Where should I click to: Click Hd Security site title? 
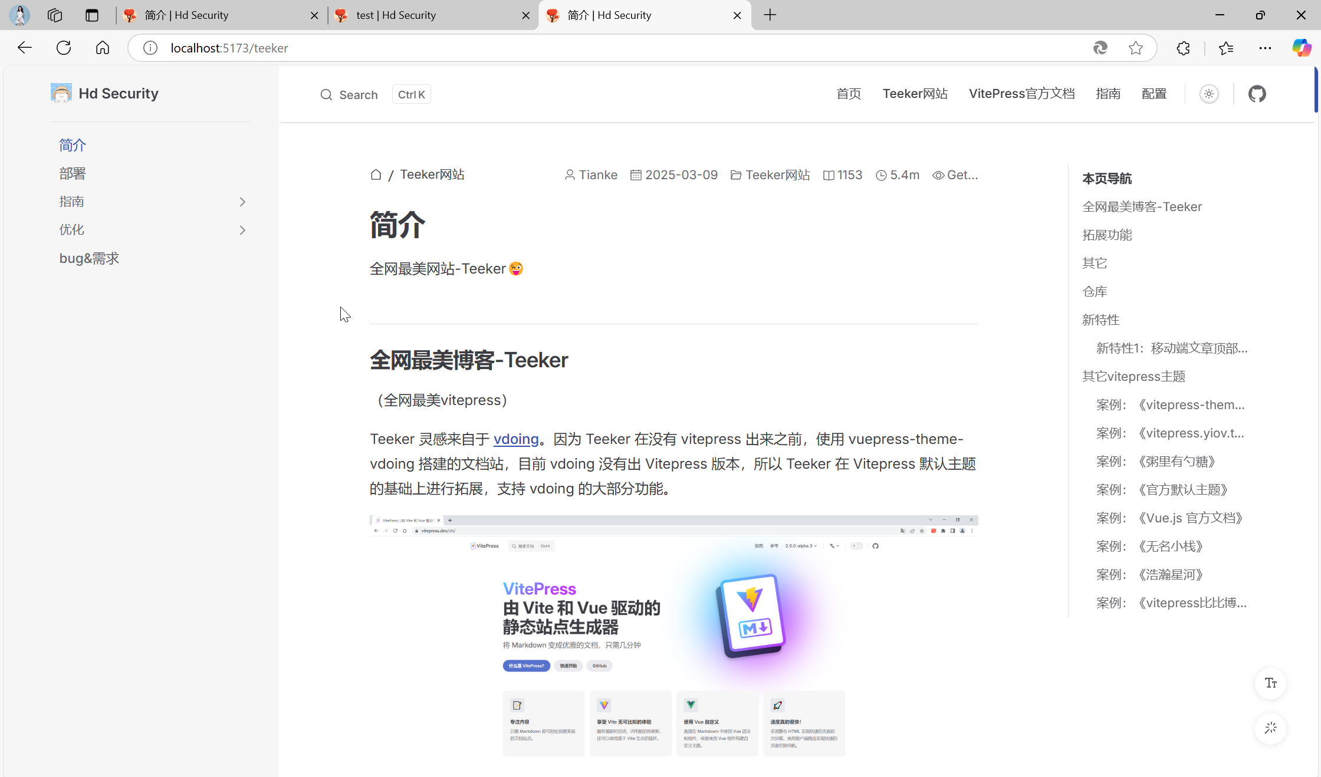pos(119,93)
